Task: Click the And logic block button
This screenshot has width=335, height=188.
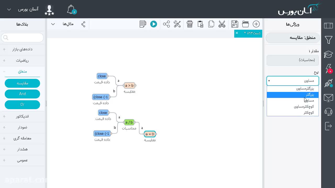Action: pos(22,94)
